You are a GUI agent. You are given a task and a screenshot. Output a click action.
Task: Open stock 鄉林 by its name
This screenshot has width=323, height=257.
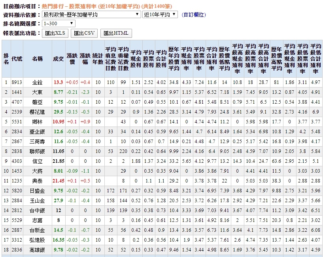(37, 122)
